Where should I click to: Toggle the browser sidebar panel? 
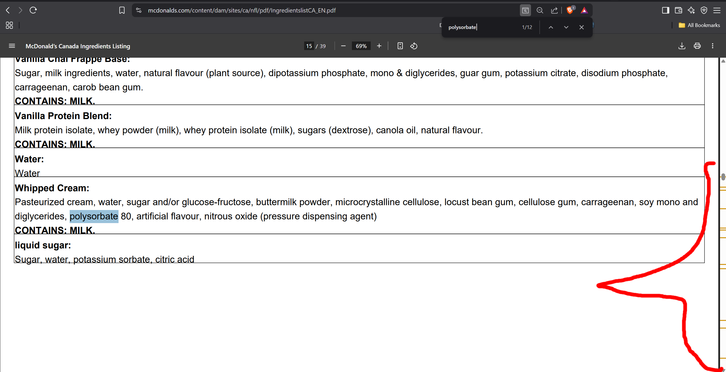coord(665,11)
